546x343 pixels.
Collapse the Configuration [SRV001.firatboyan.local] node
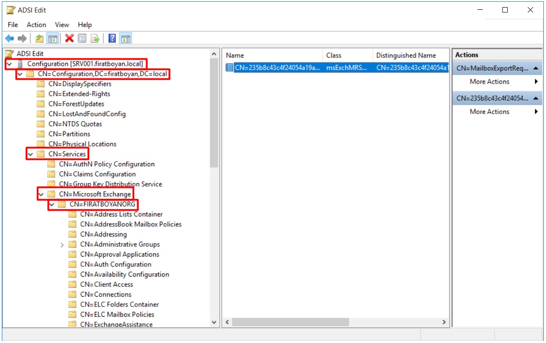point(9,64)
